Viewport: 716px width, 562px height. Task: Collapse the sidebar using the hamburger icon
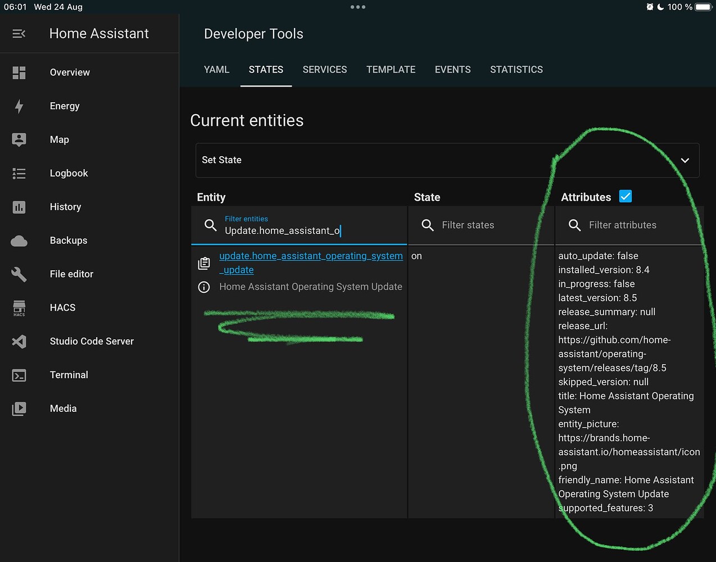click(x=19, y=34)
